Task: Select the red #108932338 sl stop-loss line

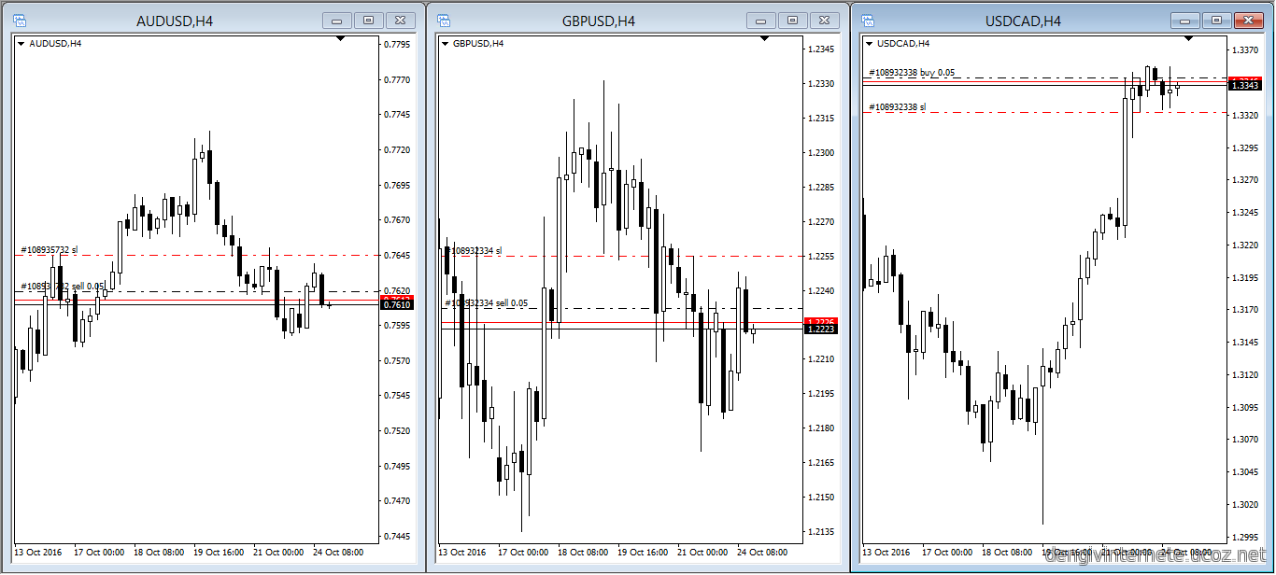Action: (1028, 112)
